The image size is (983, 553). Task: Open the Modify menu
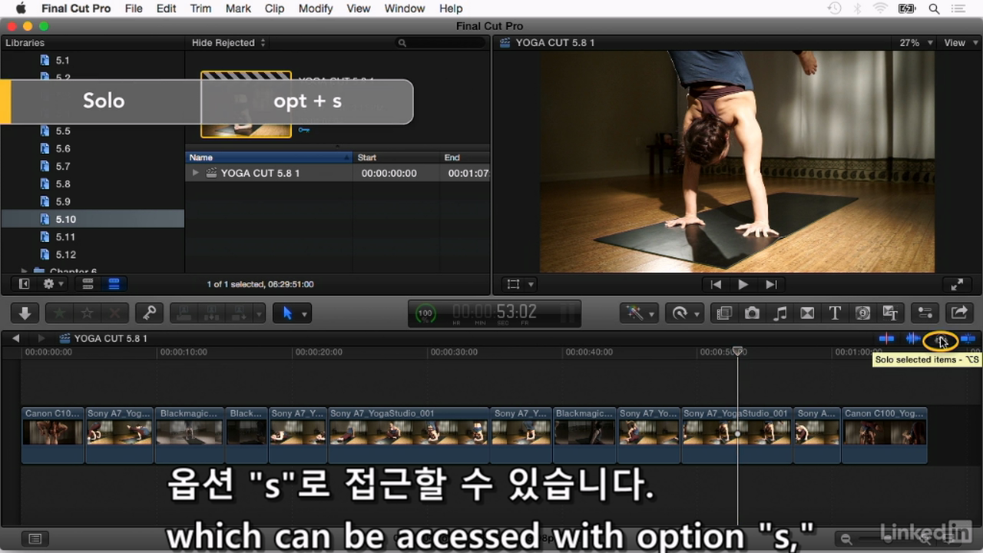316,8
